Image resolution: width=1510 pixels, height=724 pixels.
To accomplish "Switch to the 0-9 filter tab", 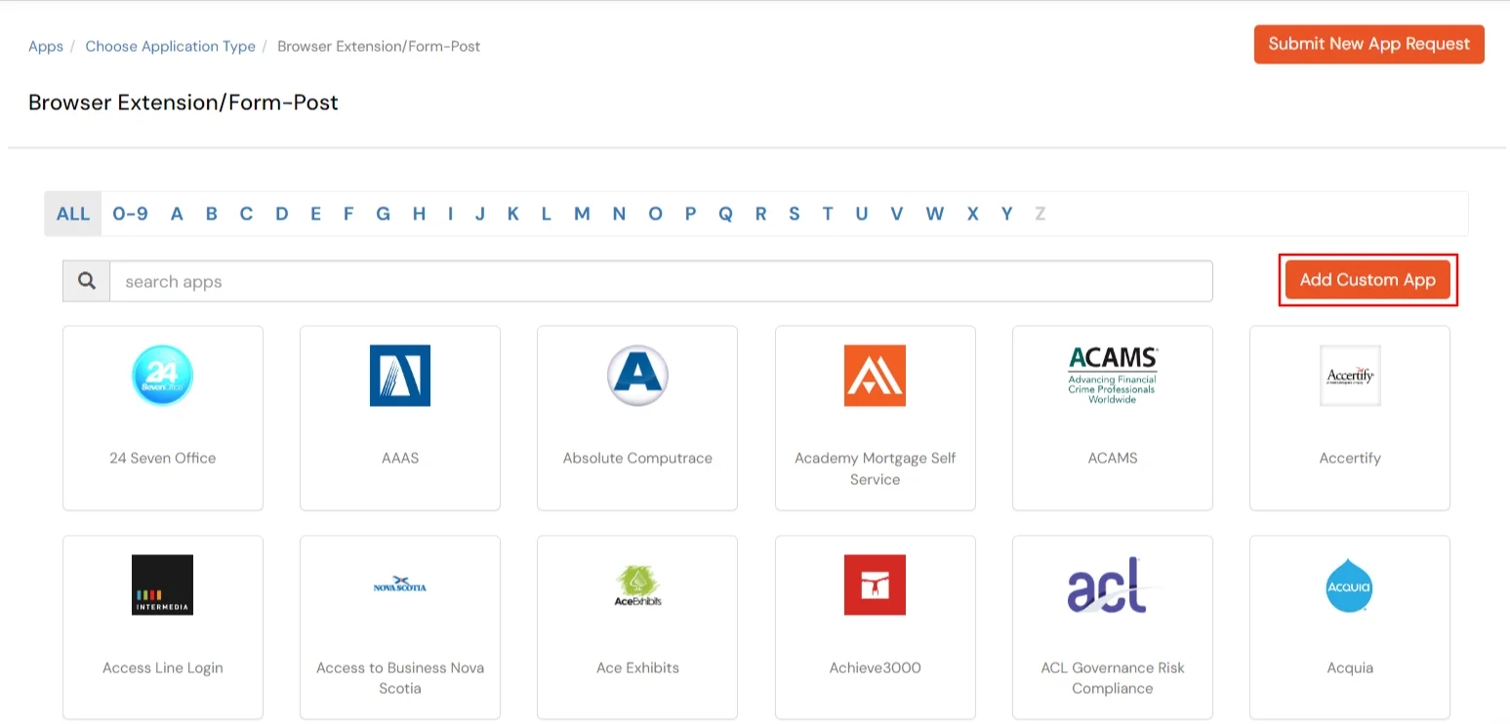I will (x=130, y=213).
